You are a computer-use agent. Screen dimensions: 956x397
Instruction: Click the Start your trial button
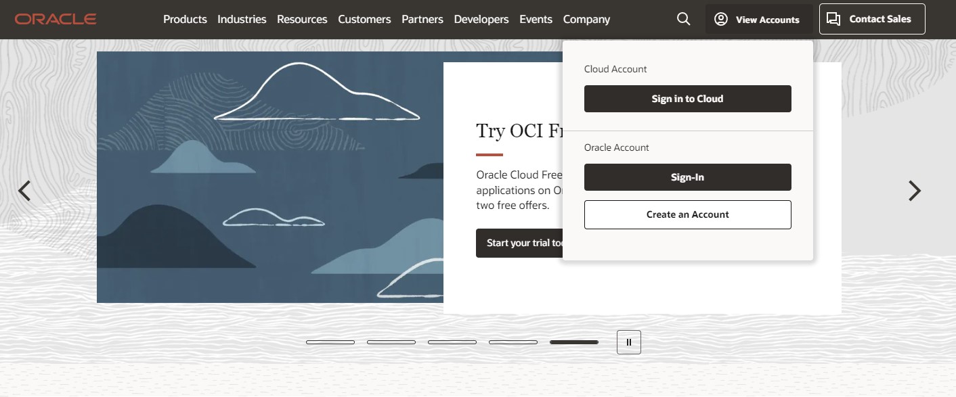click(519, 243)
